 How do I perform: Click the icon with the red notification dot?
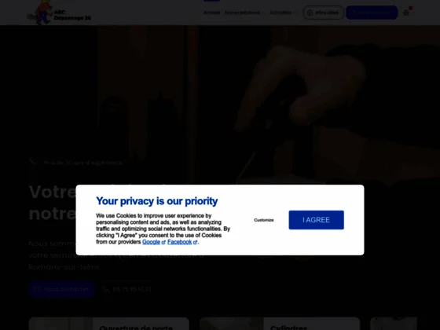click(406, 13)
